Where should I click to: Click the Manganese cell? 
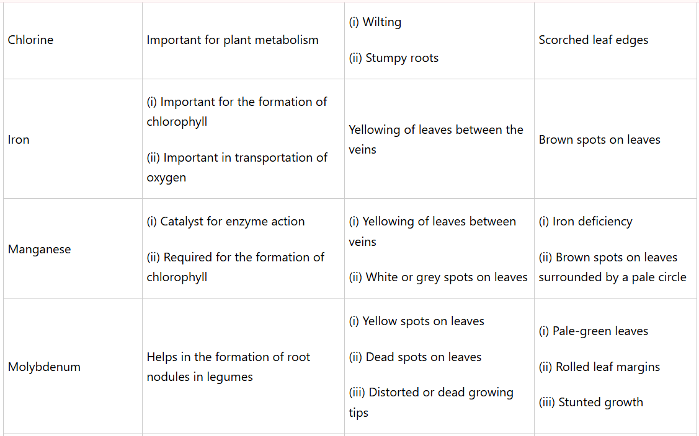point(39,250)
